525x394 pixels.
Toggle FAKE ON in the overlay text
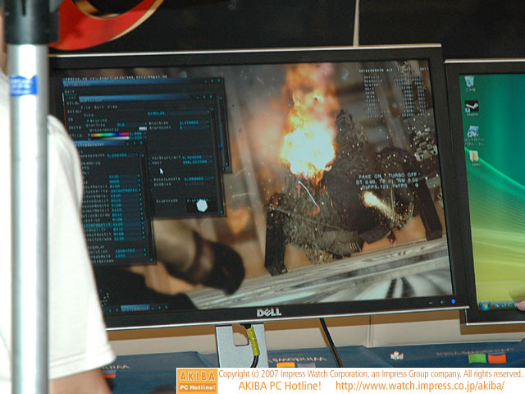coord(370,175)
